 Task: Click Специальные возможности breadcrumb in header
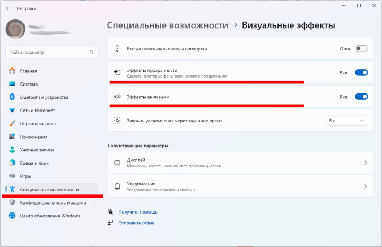click(167, 25)
